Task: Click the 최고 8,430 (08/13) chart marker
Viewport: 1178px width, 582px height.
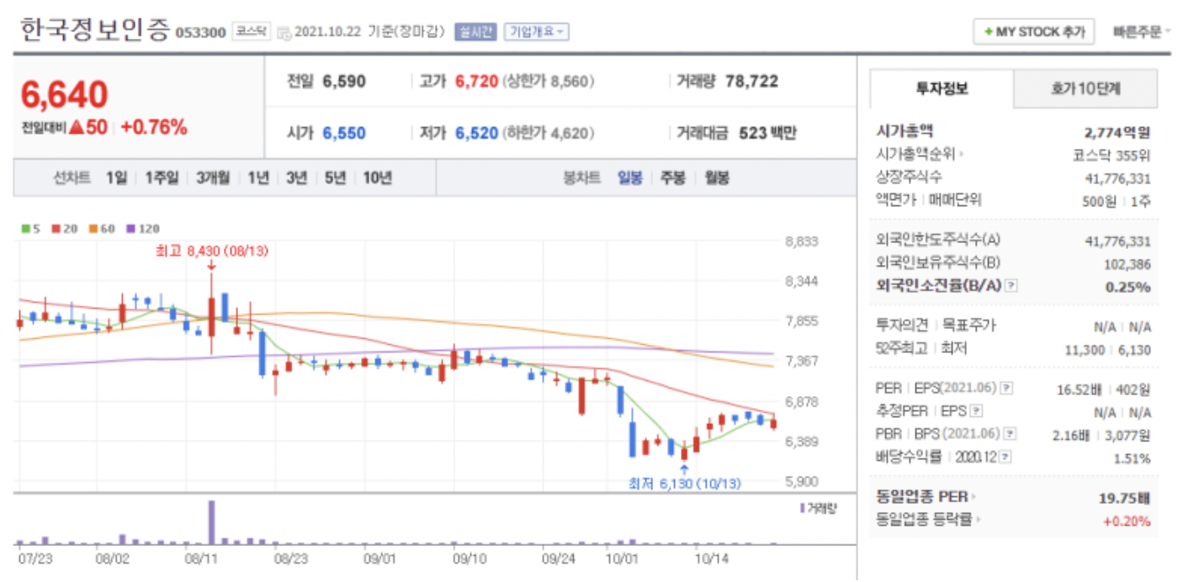Action: 212,251
